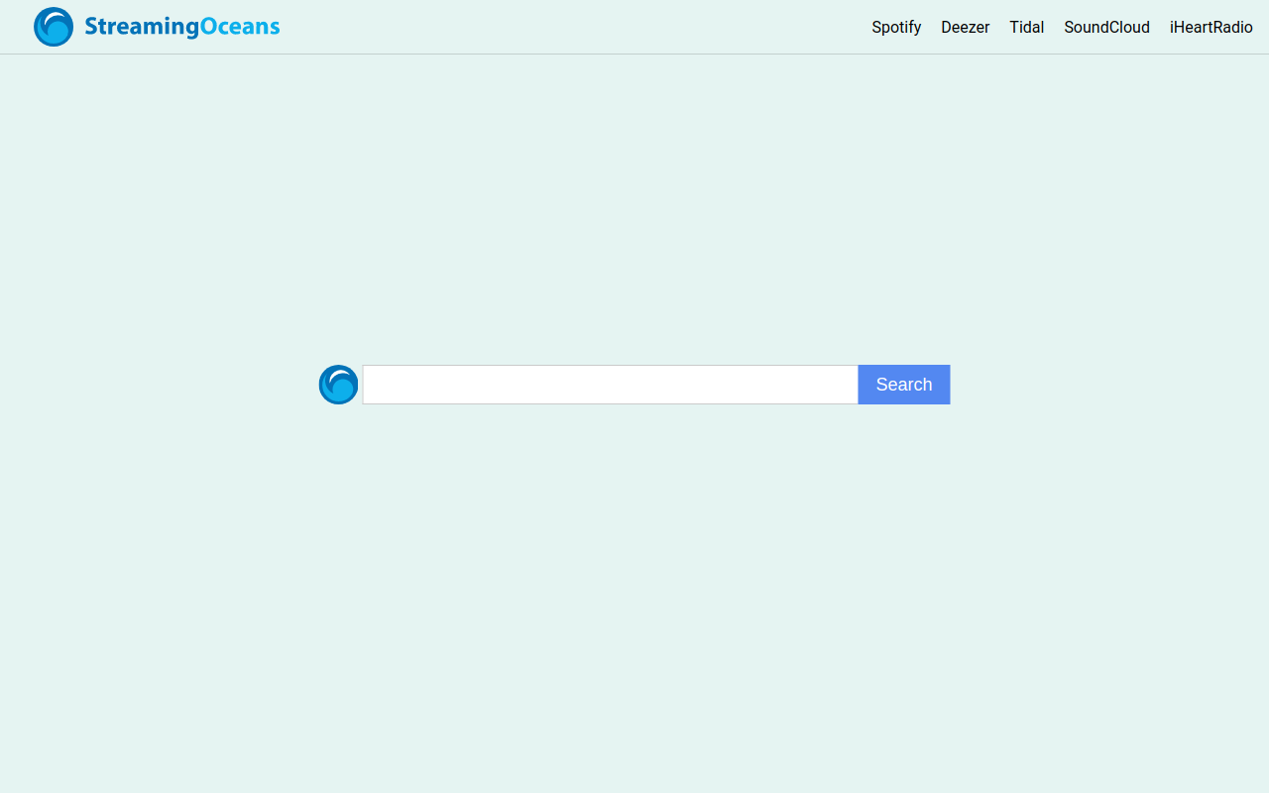Open the Spotify link

pyautogui.click(x=896, y=28)
